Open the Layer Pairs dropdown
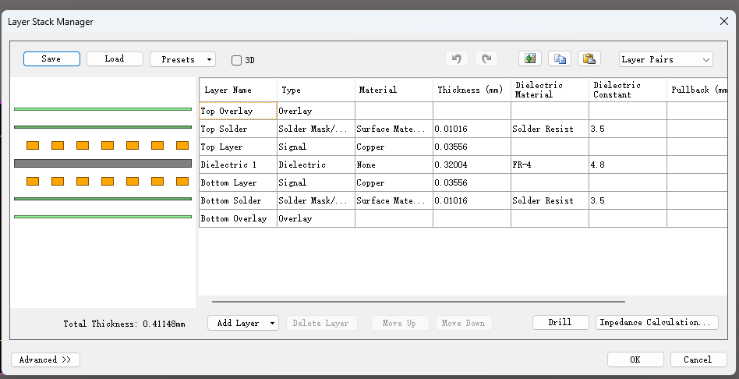This screenshot has height=379, width=739. [666, 59]
